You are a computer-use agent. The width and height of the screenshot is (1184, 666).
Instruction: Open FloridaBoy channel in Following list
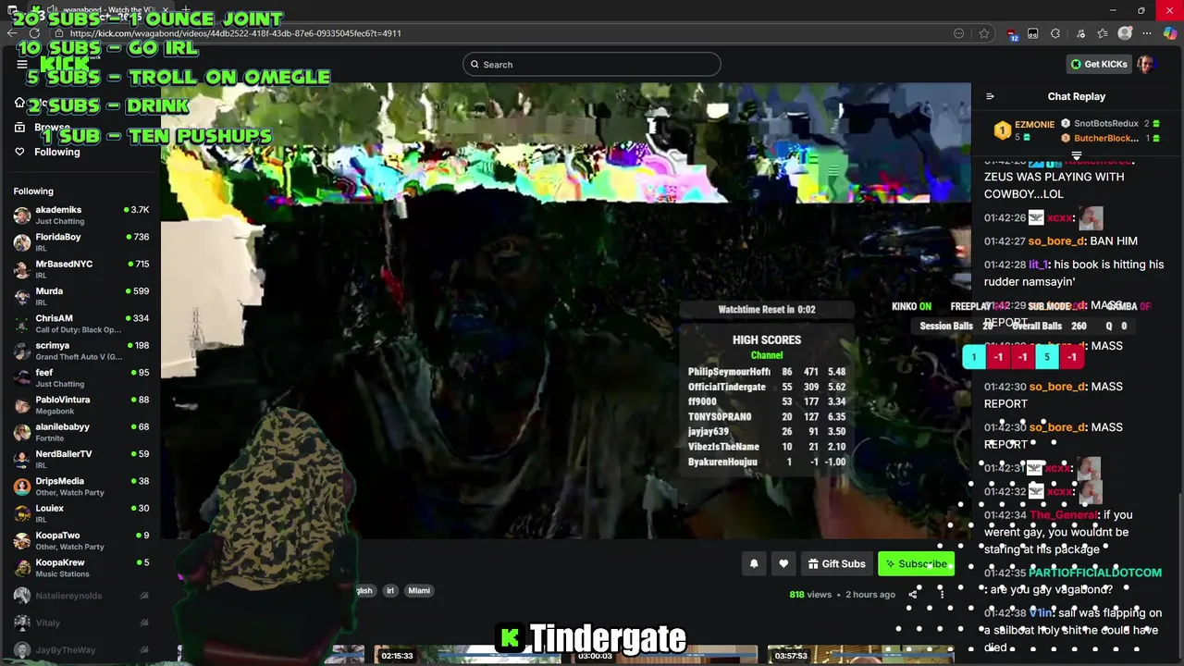point(81,242)
